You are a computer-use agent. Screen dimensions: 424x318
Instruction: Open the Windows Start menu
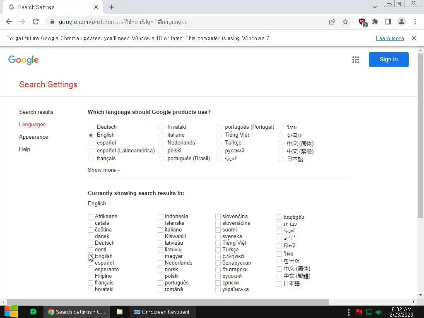tap(11, 311)
